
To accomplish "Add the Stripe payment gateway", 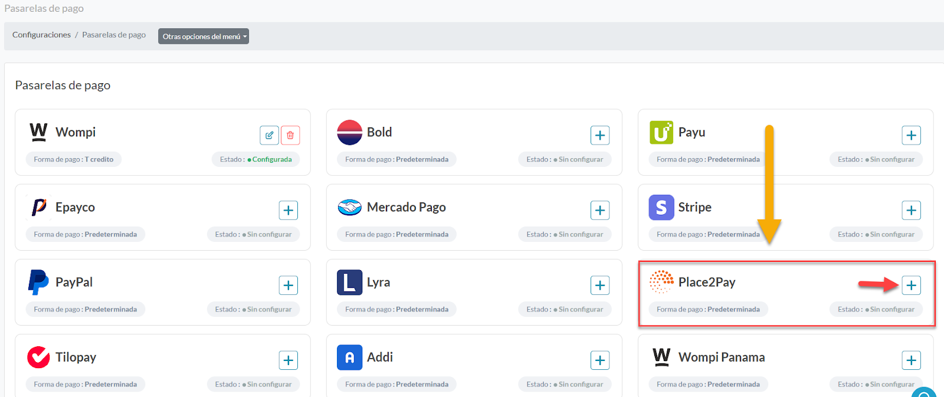I will point(911,210).
